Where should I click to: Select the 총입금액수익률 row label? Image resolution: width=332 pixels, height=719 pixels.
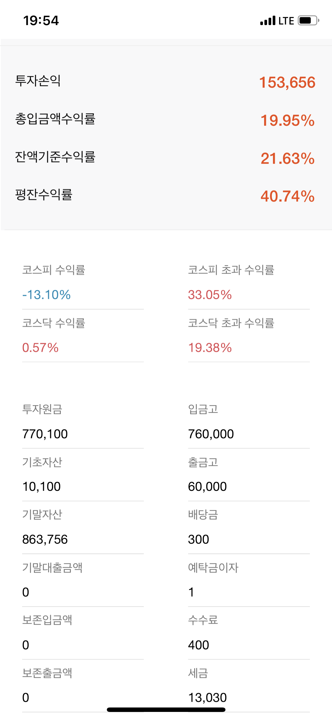(55, 119)
